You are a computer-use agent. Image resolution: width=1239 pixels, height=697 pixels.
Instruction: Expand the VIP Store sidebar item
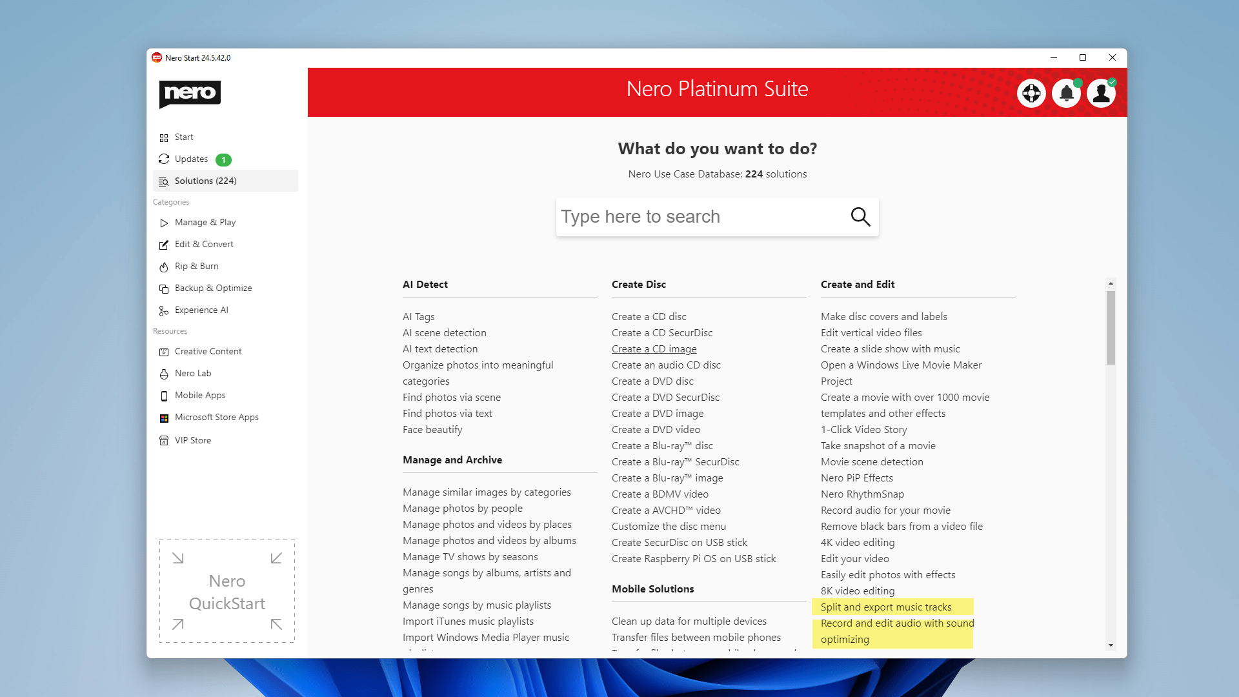click(x=192, y=440)
